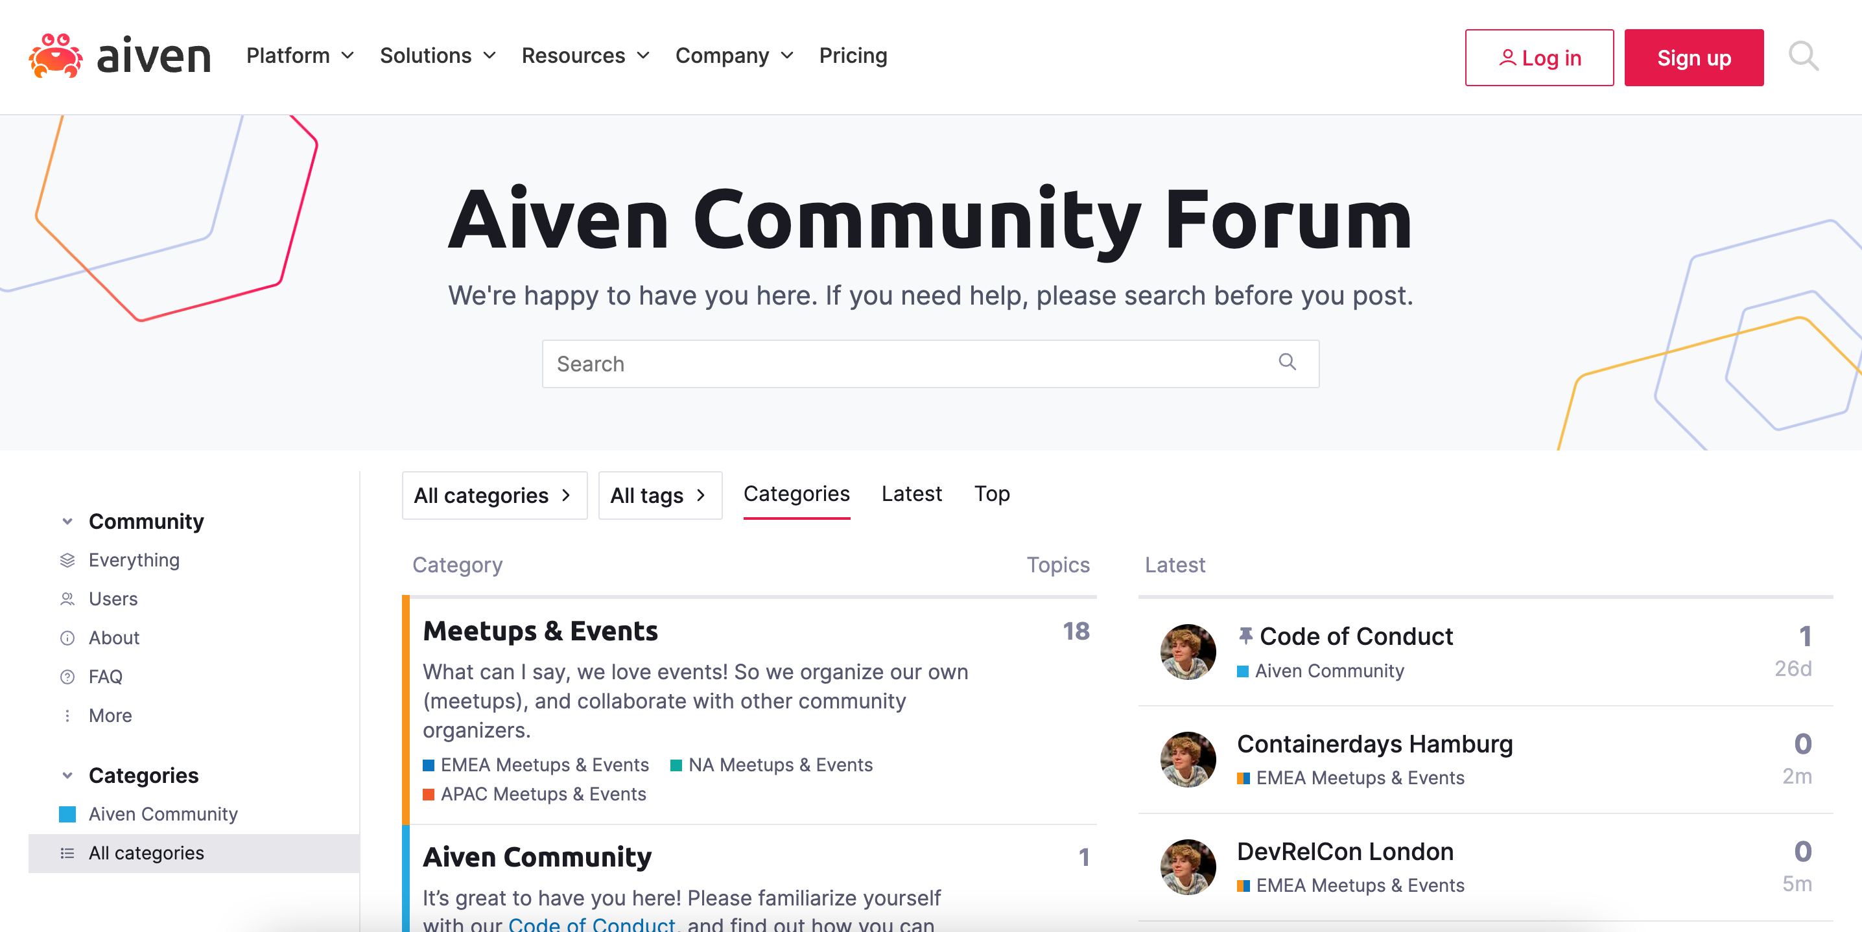Open search via header magnifier icon
This screenshot has height=932, width=1862.
click(1803, 56)
